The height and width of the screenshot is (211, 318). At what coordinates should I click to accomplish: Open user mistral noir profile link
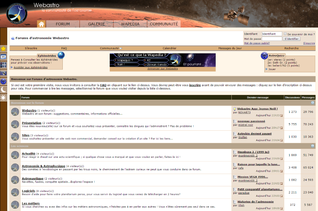(x=246, y=125)
